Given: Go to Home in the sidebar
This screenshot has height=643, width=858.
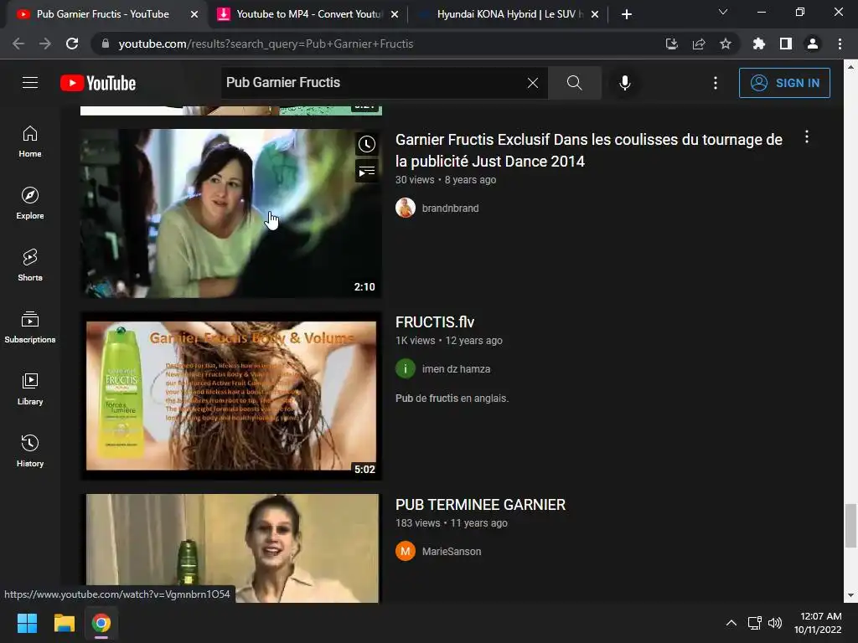Looking at the screenshot, I should 30,141.
